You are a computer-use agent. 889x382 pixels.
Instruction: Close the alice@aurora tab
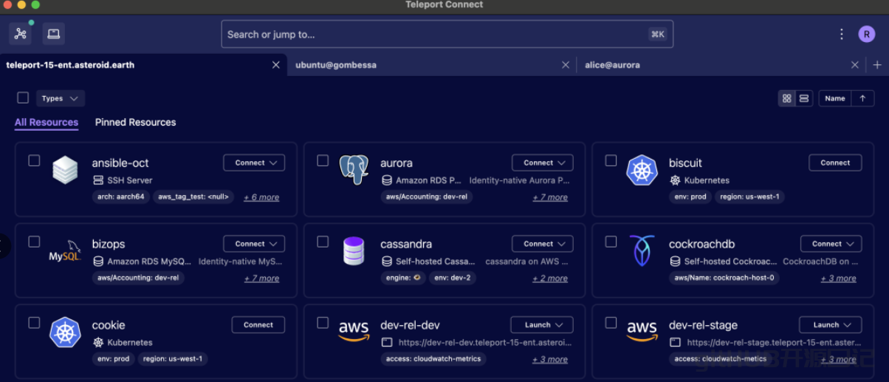pos(855,65)
